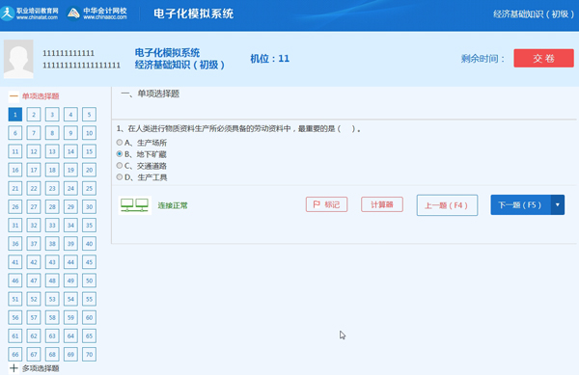579x375 pixels.
Task: Select option B 地下矿藏
Action: click(120, 154)
